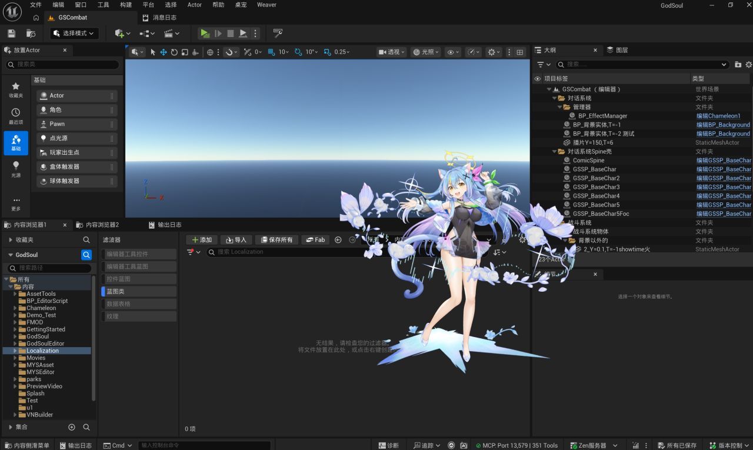The height and width of the screenshot is (450, 753).
Task: Click the green Play button
Action: click(205, 34)
